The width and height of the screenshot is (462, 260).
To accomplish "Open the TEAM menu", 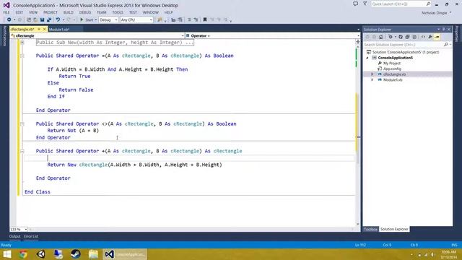I will point(102,12).
